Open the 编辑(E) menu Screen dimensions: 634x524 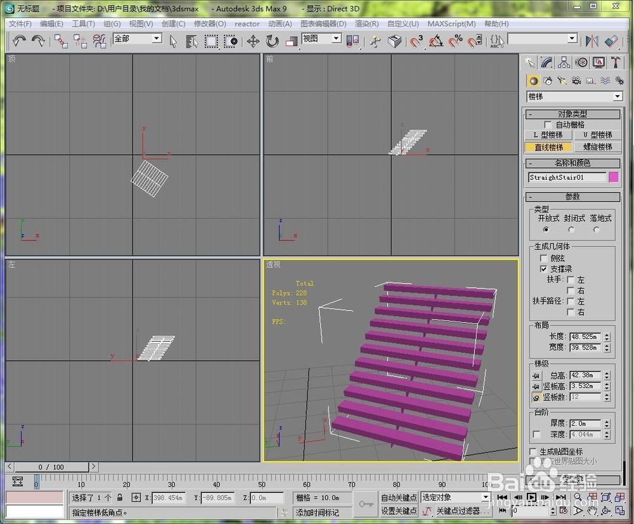click(x=51, y=24)
